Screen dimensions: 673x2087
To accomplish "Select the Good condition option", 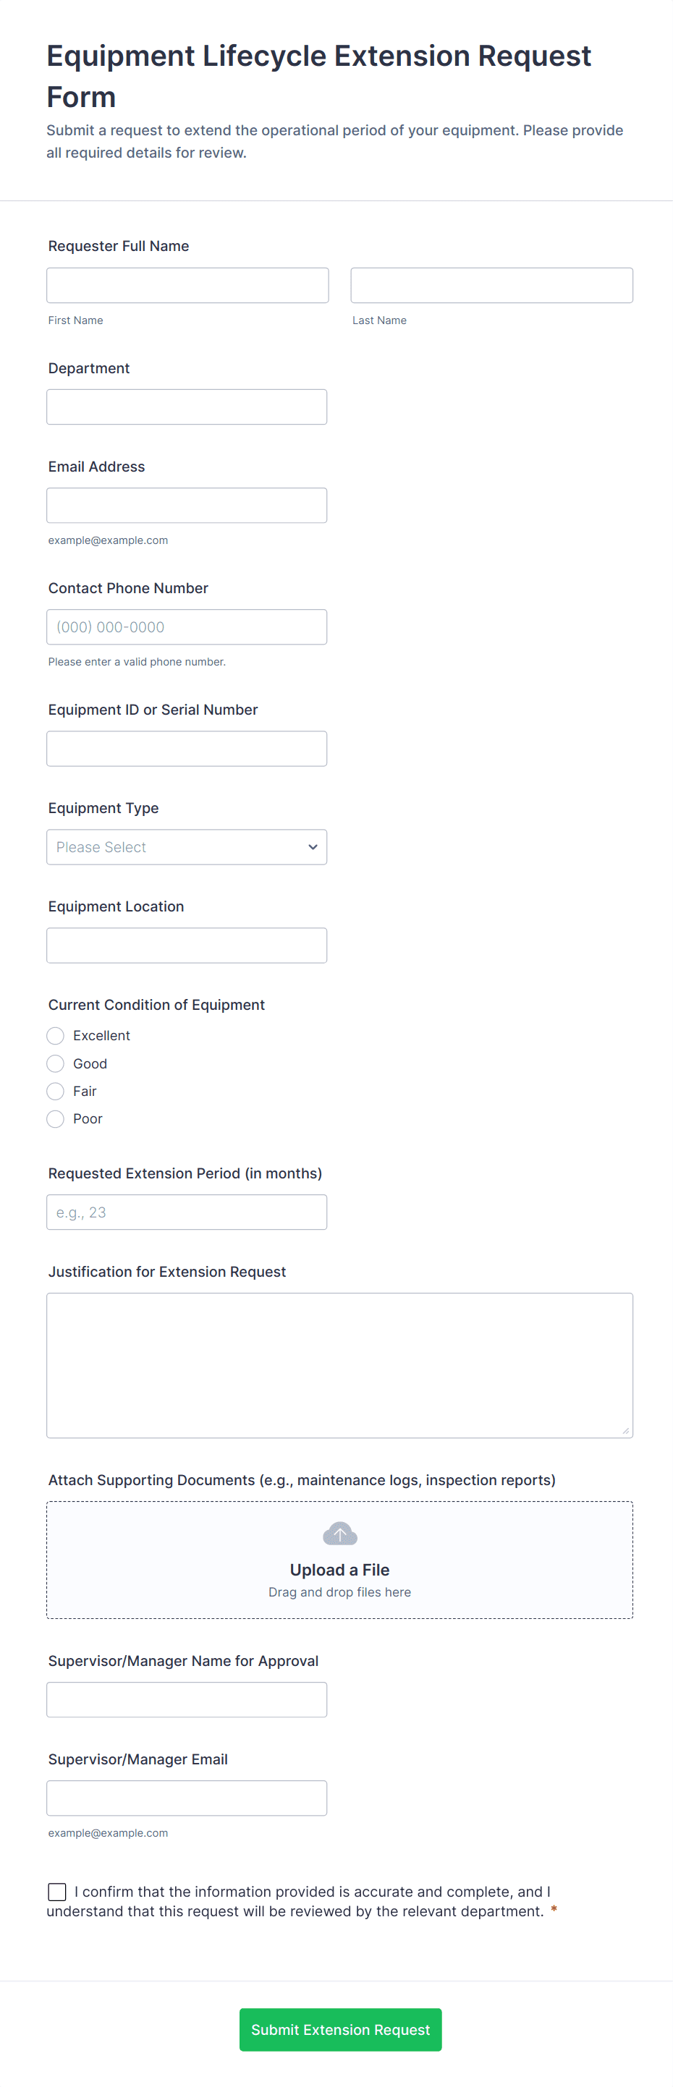I will pos(55,1063).
